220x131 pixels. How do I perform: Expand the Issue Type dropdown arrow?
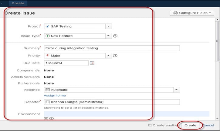109,36
